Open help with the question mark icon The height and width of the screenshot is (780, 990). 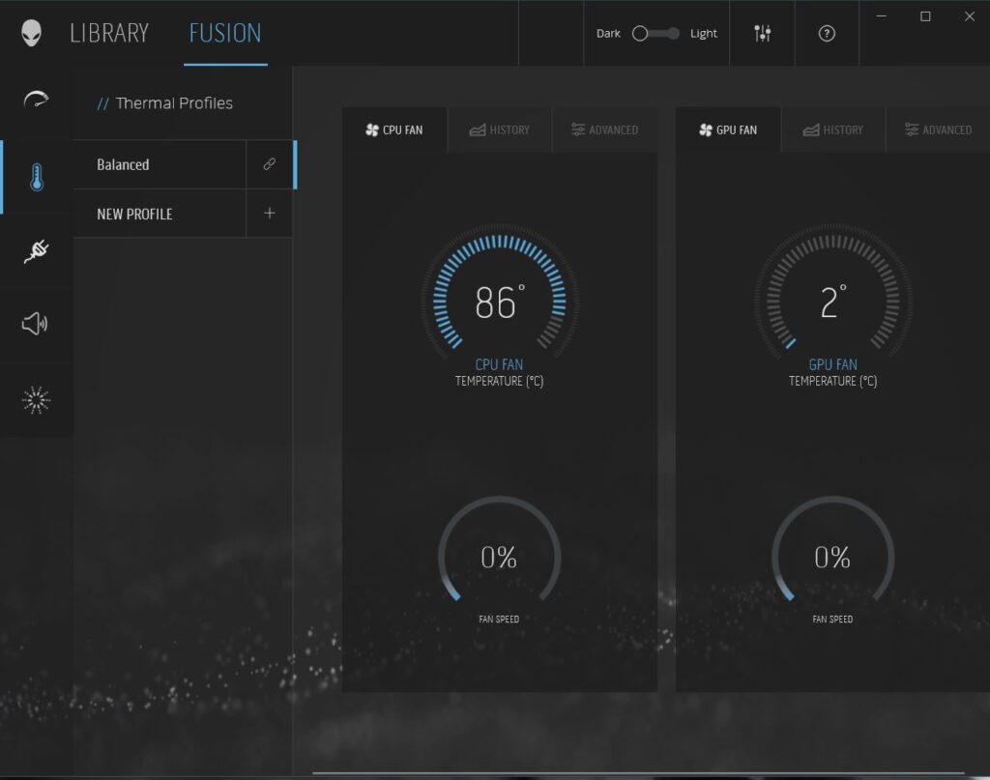(827, 34)
